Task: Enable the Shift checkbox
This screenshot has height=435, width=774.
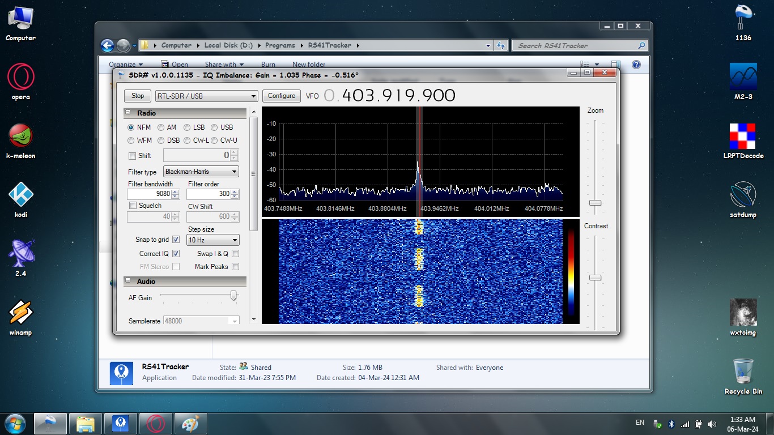Action: click(132, 156)
